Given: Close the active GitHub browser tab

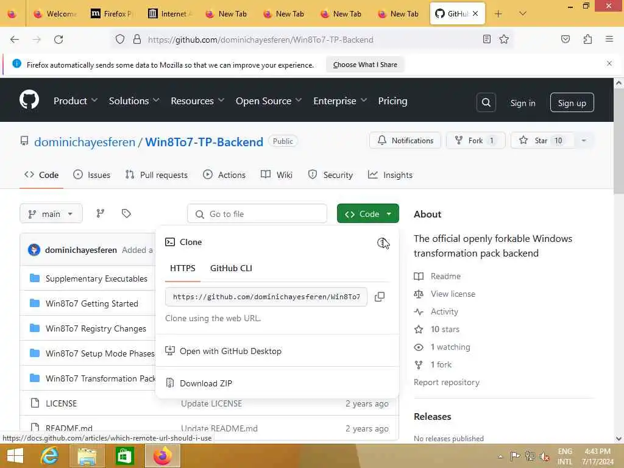Looking at the screenshot, I should [475, 14].
